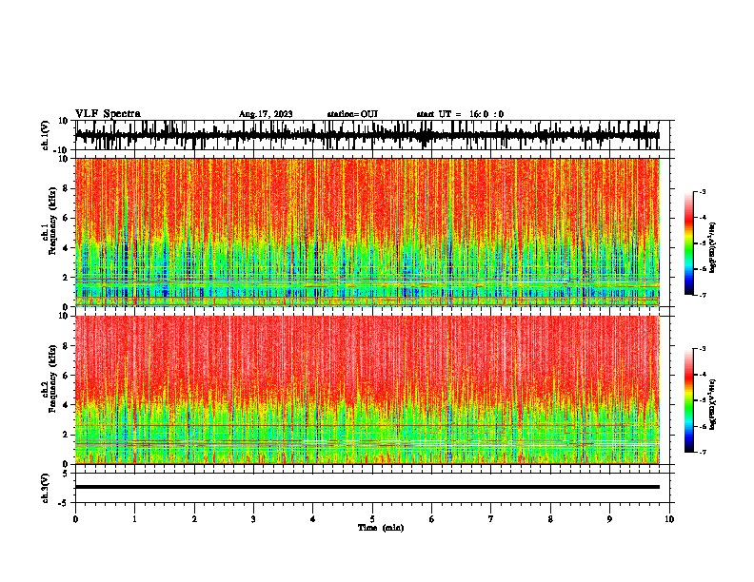Click the ch.2 spectrogram panel
Viewport: 754px width, 582px height.
pyautogui.click(x=367, y=390)
